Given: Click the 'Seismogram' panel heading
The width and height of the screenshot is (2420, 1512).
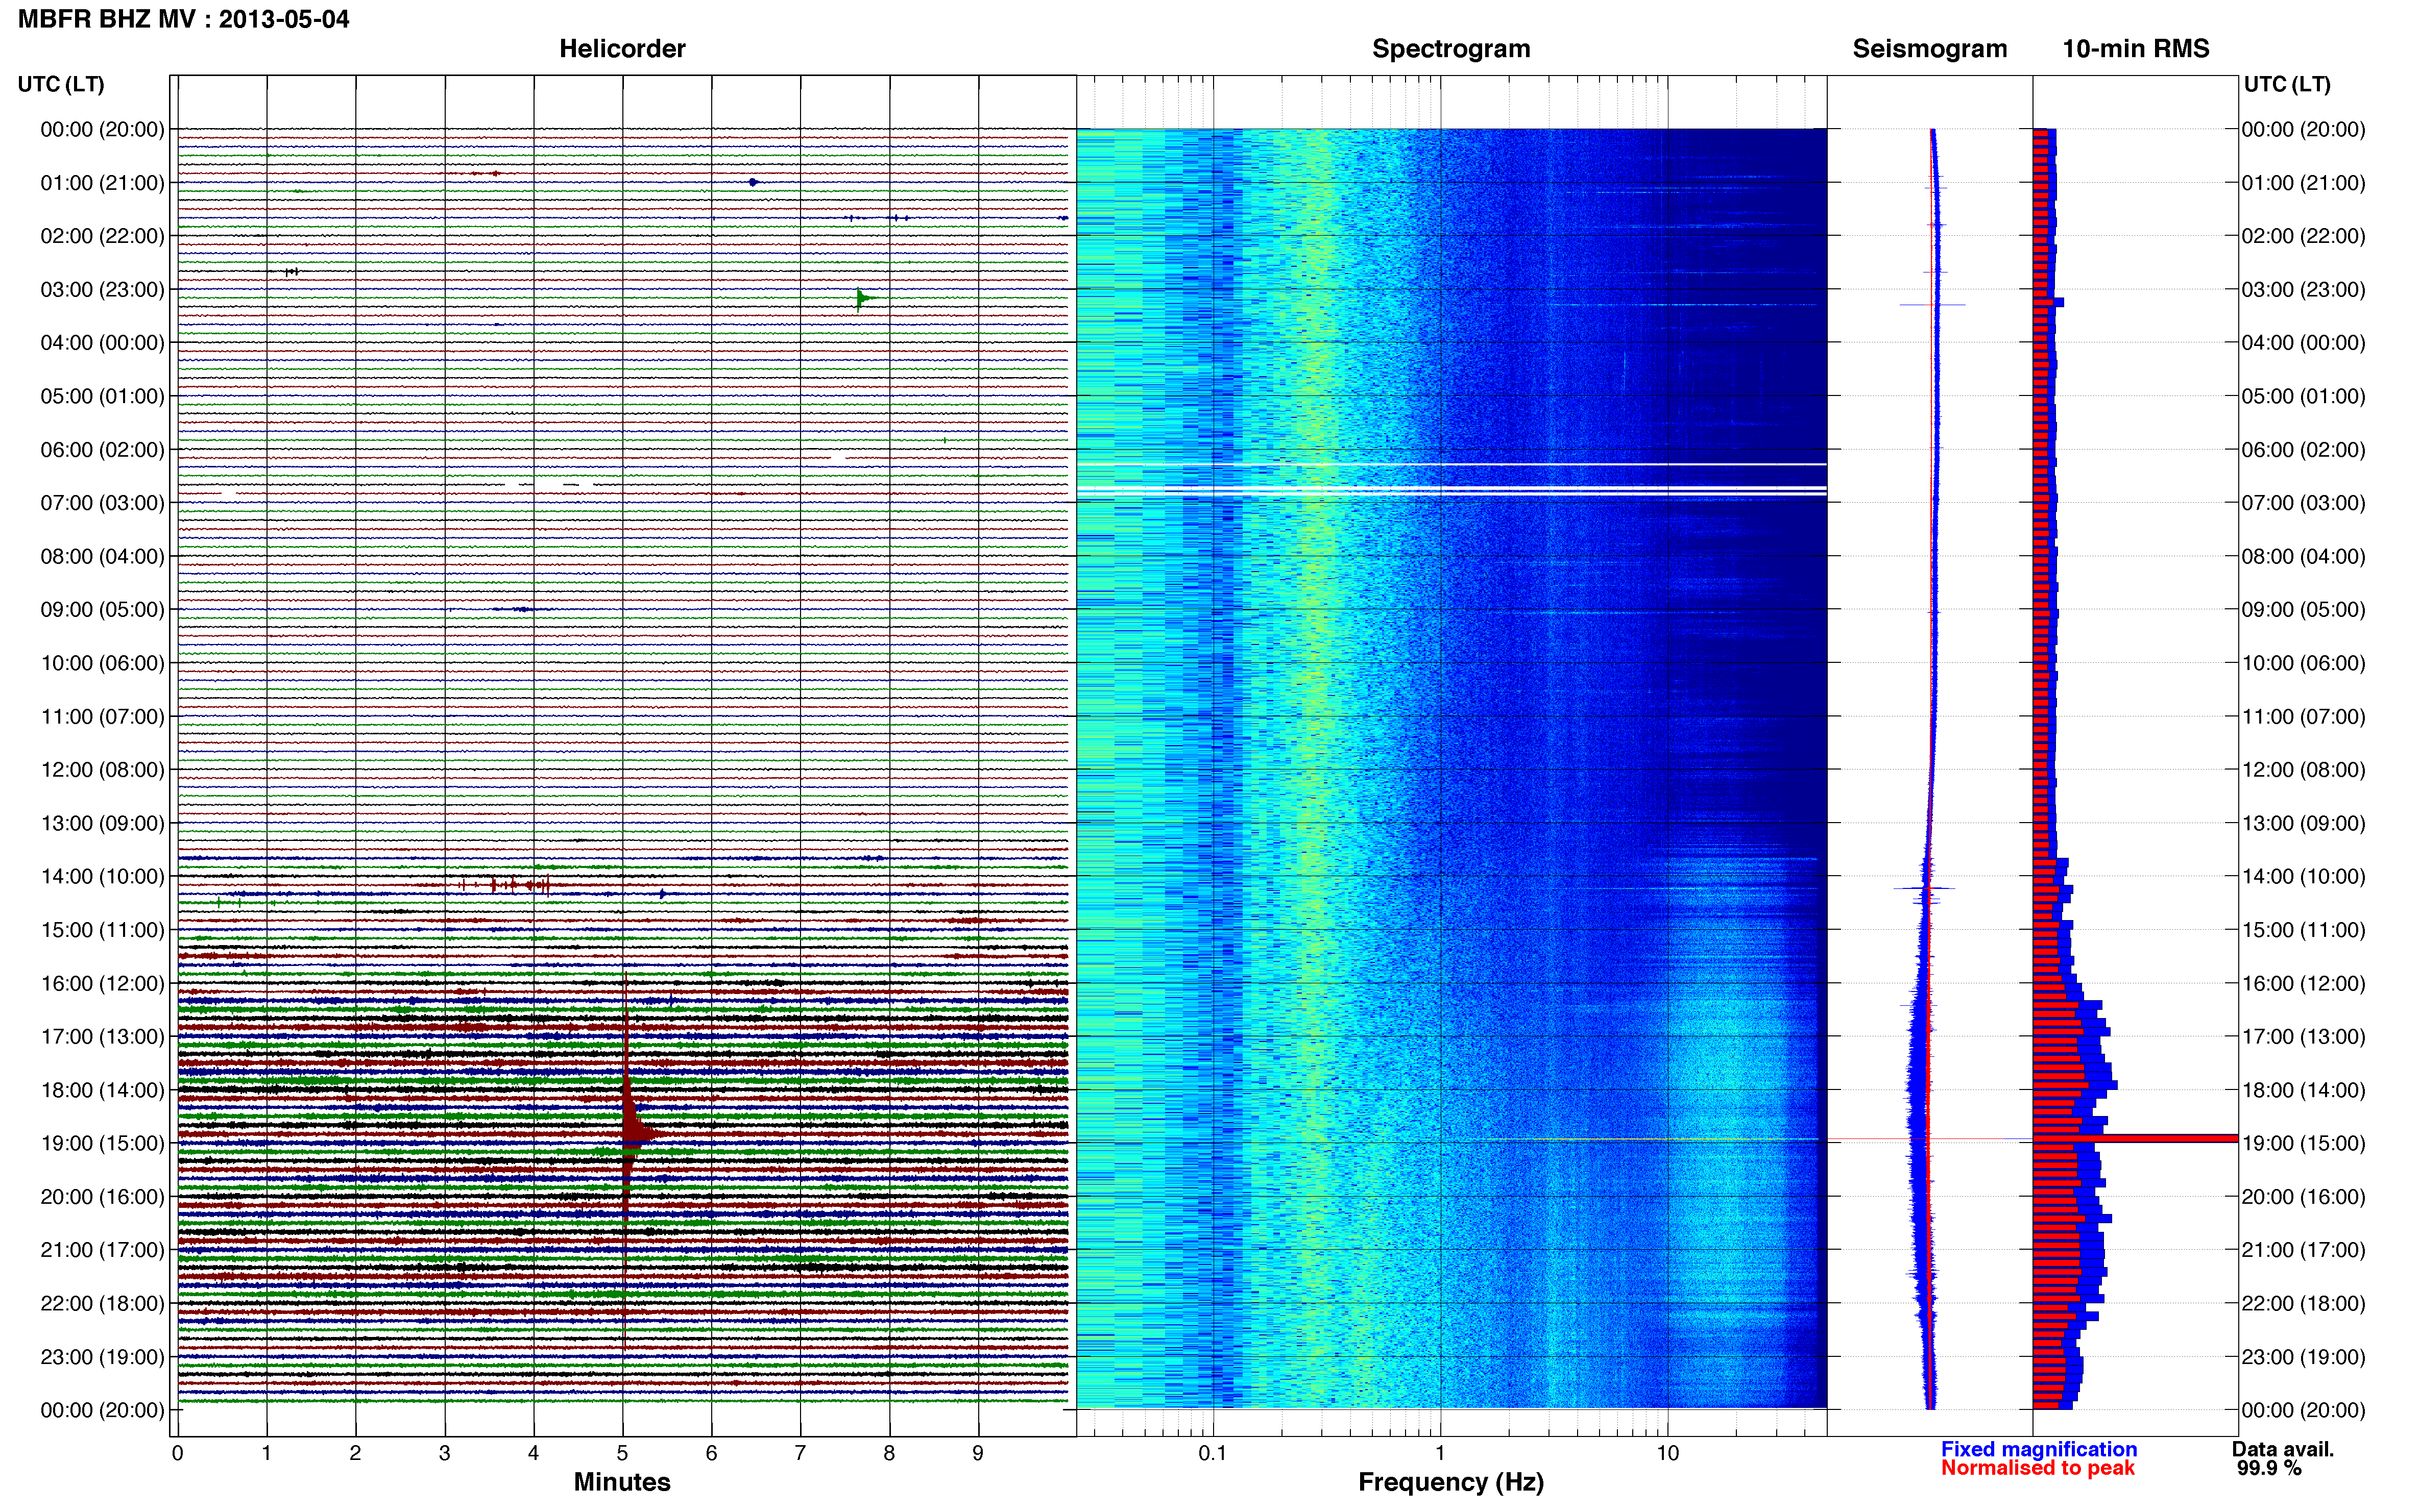Looking at the screenshot, I should point(1930,49).
